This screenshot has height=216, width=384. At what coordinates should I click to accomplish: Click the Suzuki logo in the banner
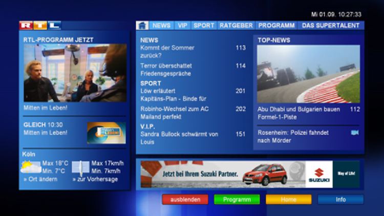click(x=319, y=174)
